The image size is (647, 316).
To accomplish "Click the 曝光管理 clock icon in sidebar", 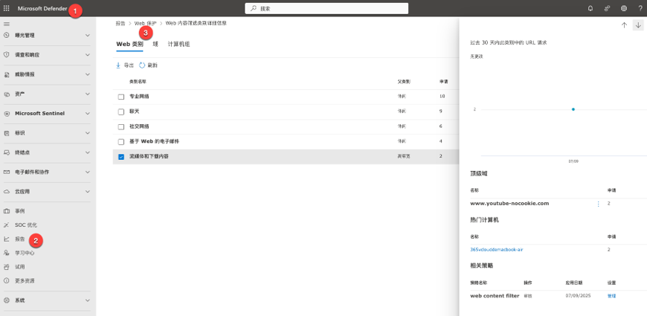I will click(x=7, y=36).
